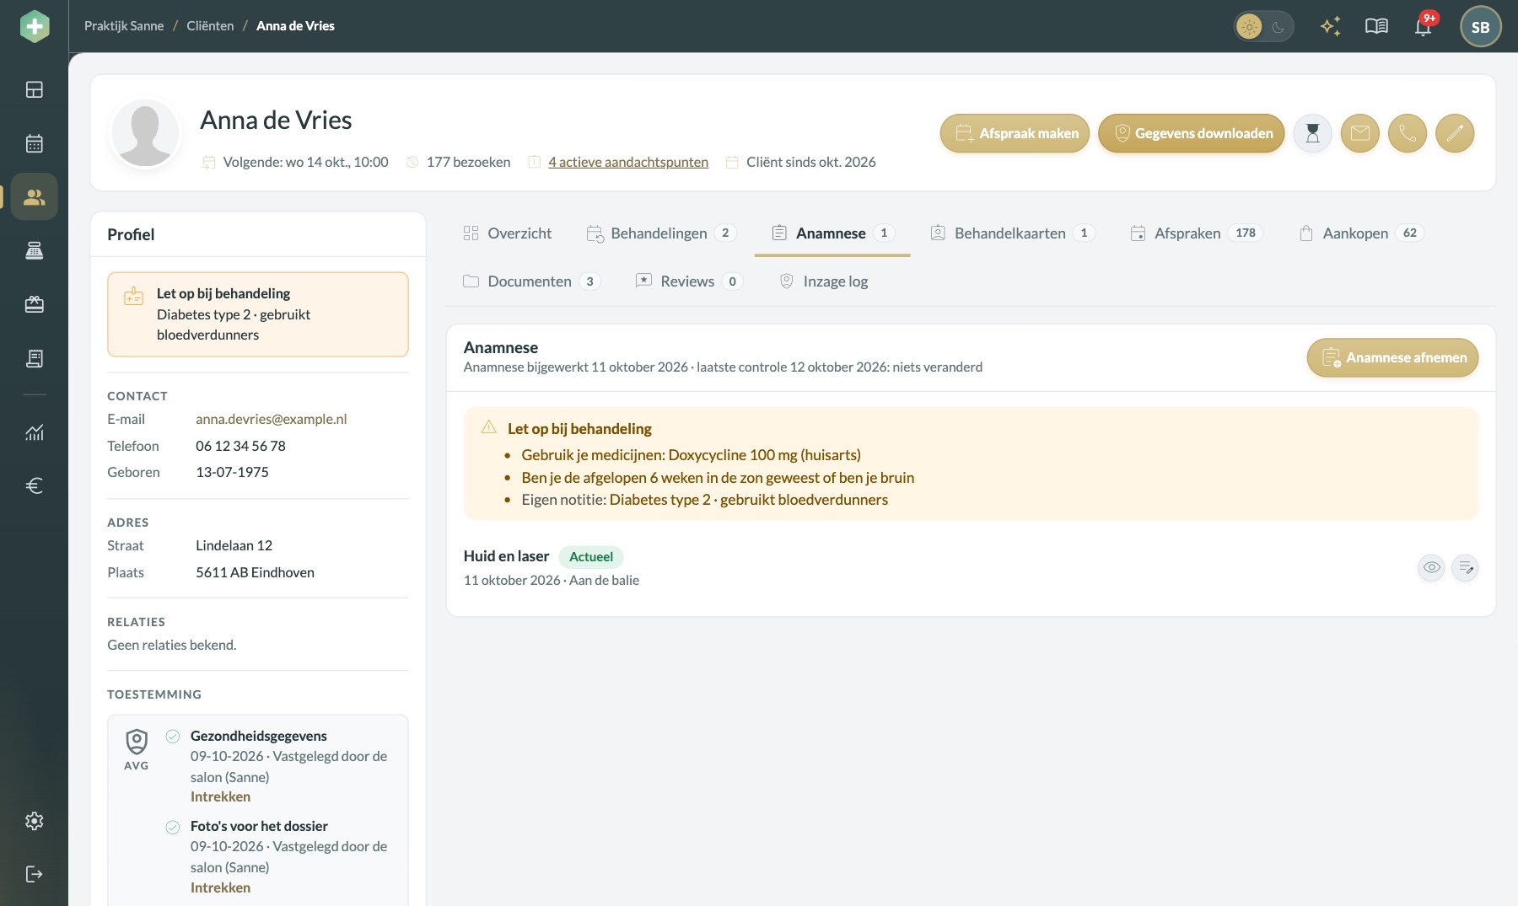The width and height of the screenshot is (1518, 906).
Task: Open the statistics chart icon in sidebar
Action: (35, 432)
